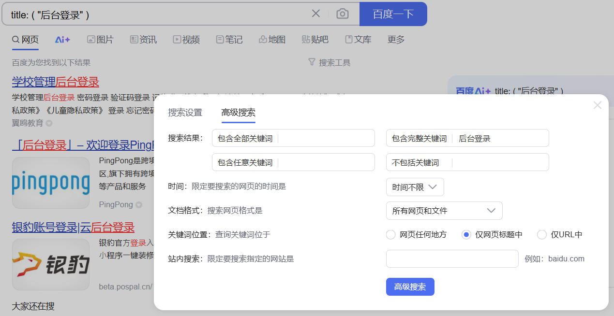Expand the 翼鸥教育 source arrow
This screenshot has height=316, width=614.
click(x=49, y=123)
